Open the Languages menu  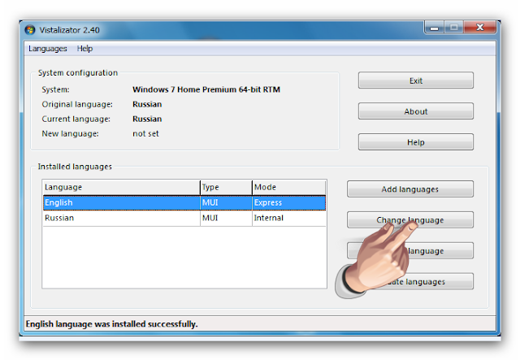47,49
